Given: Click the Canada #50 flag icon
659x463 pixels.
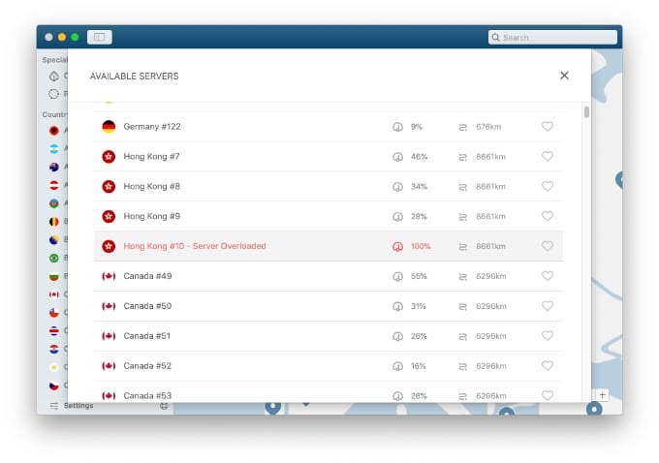Looking at the screenshot, I should point(109,306).
